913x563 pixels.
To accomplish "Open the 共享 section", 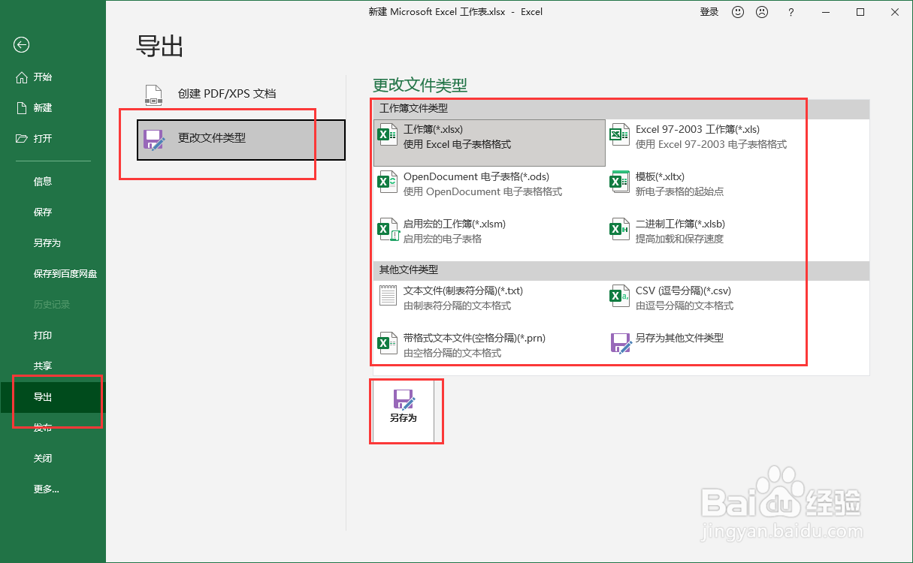I will [43, 366].
